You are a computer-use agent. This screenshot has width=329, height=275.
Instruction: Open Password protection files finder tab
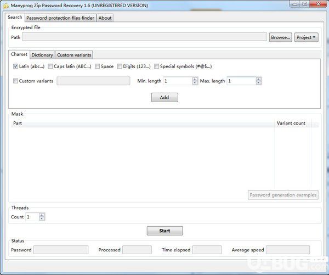click(60, 18)
